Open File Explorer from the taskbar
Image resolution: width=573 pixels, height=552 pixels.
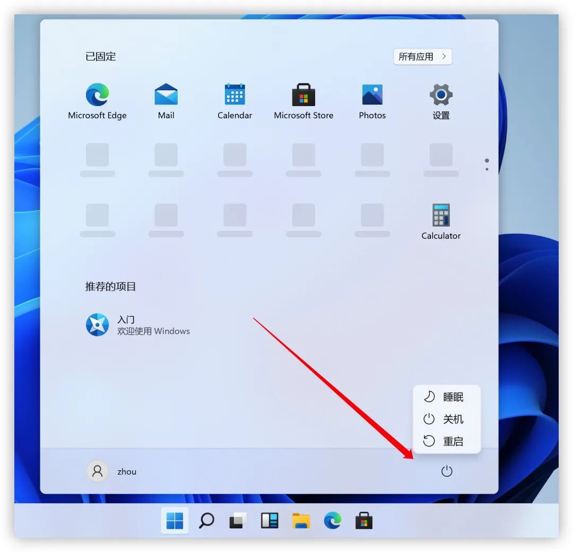[301, 521]
